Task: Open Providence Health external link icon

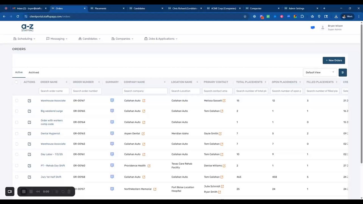Action: pyautogui.click(x=149, y=166)
